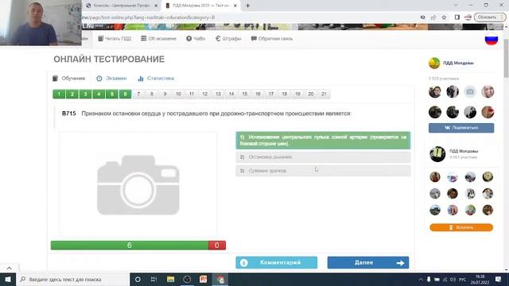Switch to the Консоль browser tab

click(x=122, y=6)
